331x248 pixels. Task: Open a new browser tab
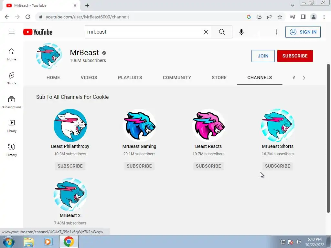pyautogui.click(x=87, y=5)
